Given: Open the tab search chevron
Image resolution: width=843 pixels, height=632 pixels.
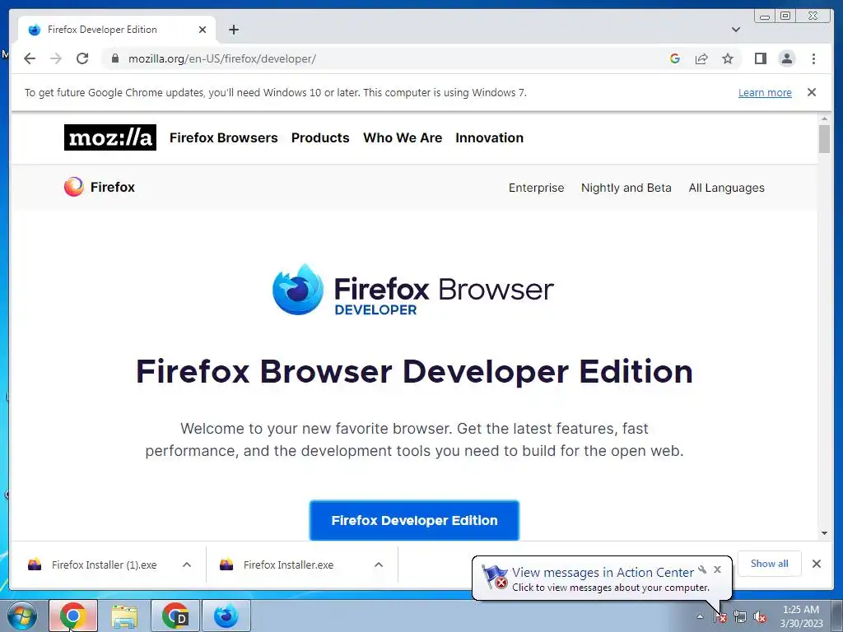Looking at the screenshot, I should tap(735, 30).
